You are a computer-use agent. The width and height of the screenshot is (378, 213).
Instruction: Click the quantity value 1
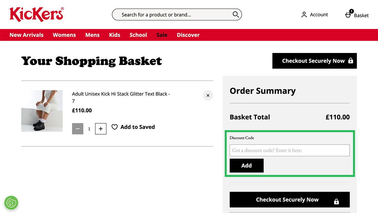[89, 129]
